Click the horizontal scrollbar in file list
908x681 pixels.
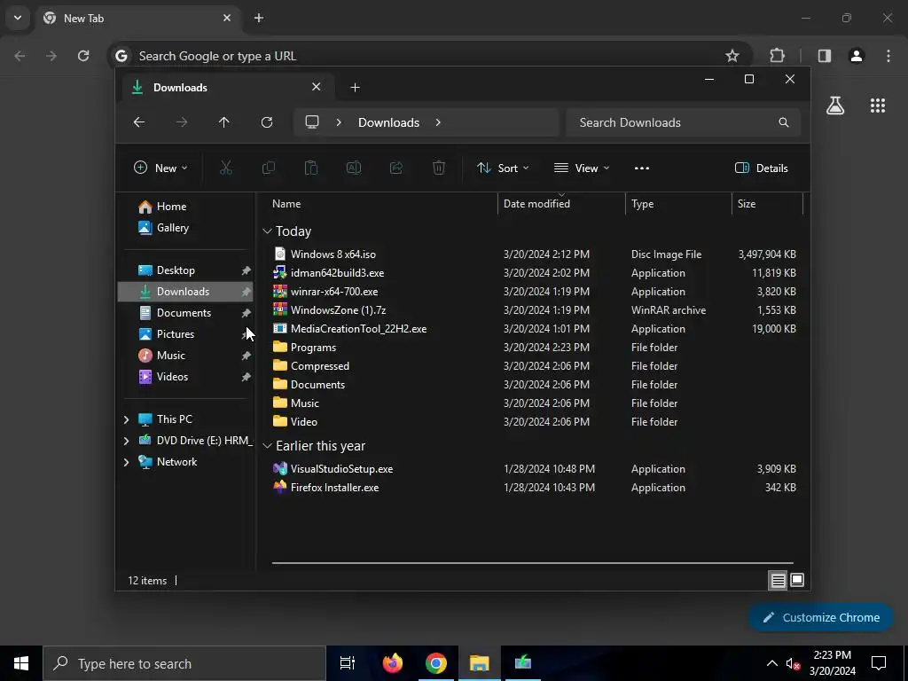click(532, 562)
